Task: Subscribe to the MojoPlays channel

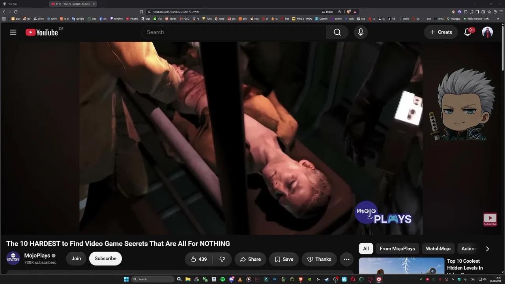Action: pyautogui.click(x=105, y=259)
